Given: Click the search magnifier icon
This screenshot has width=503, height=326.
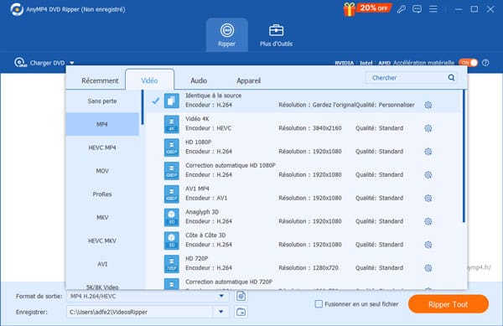Looking at the screenshot, I should tap(451, 78).
